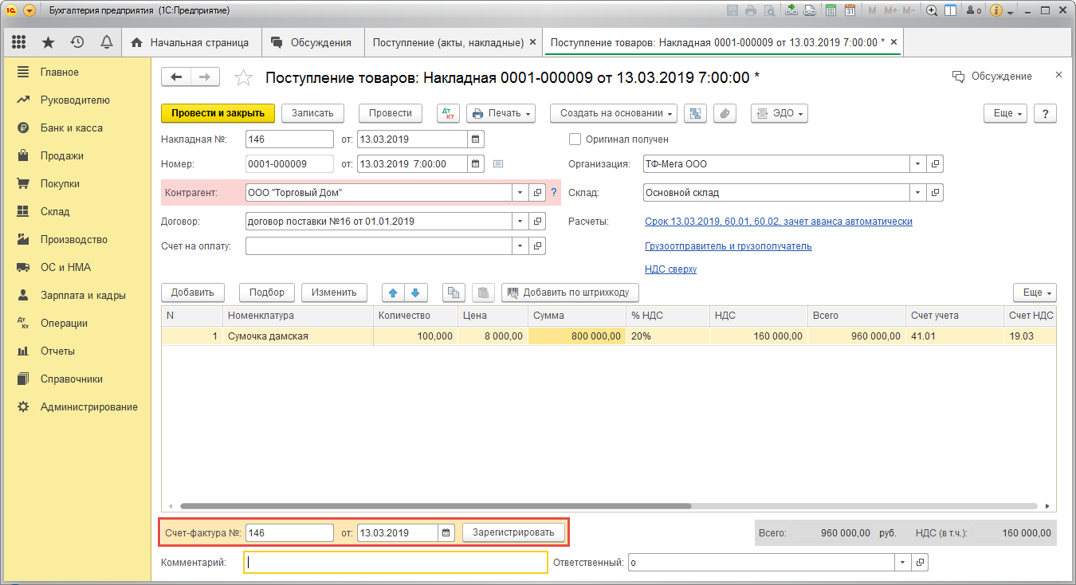Open calendar picker for Номер date
The height and width of the screenshot is (585, 1076).
(x=476, y=164)
